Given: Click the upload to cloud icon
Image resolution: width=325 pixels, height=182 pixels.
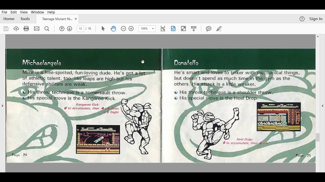Looking at the screenshot, I should (x=16, y=29).
